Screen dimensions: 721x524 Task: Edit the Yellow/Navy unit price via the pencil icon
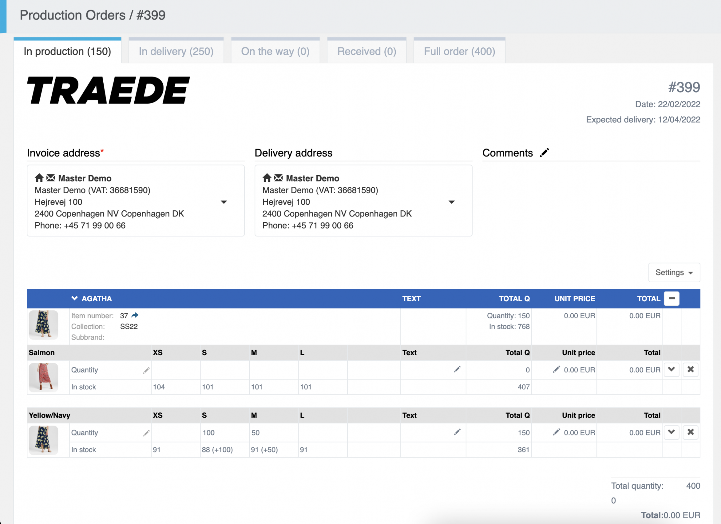[556, 432]
